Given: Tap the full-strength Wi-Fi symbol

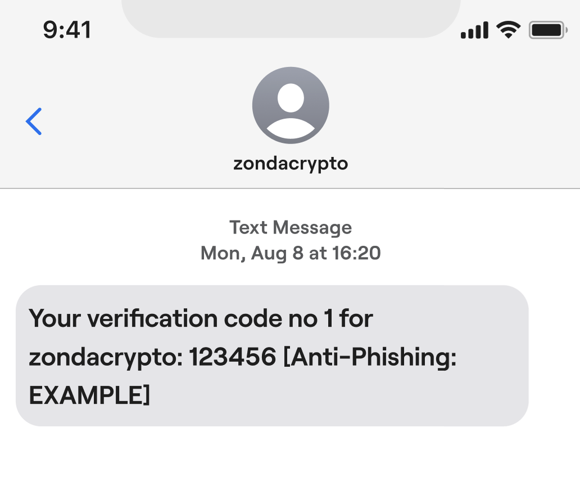Looking at the screenshot, I should point(509,29).
